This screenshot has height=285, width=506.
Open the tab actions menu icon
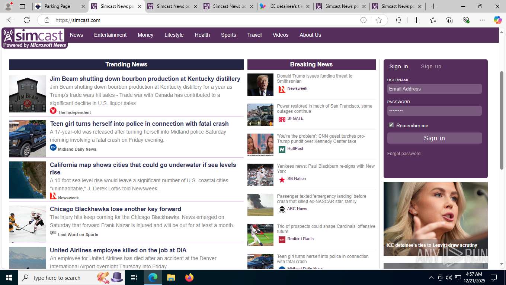tap(22, 6)
